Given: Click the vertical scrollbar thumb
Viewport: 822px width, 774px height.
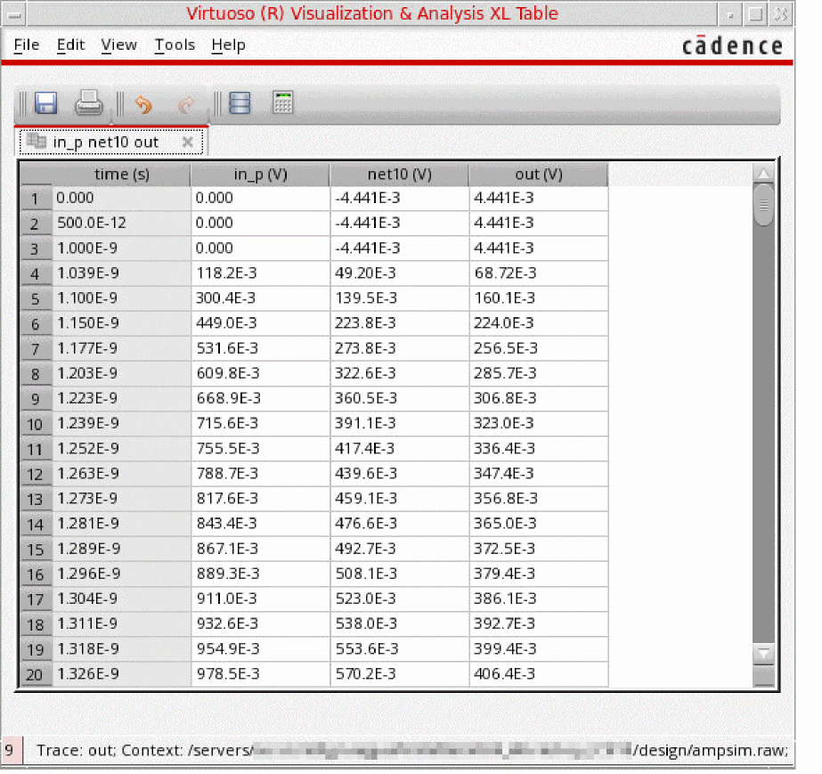Looking at the screenshot, I should tap(763, 205).
